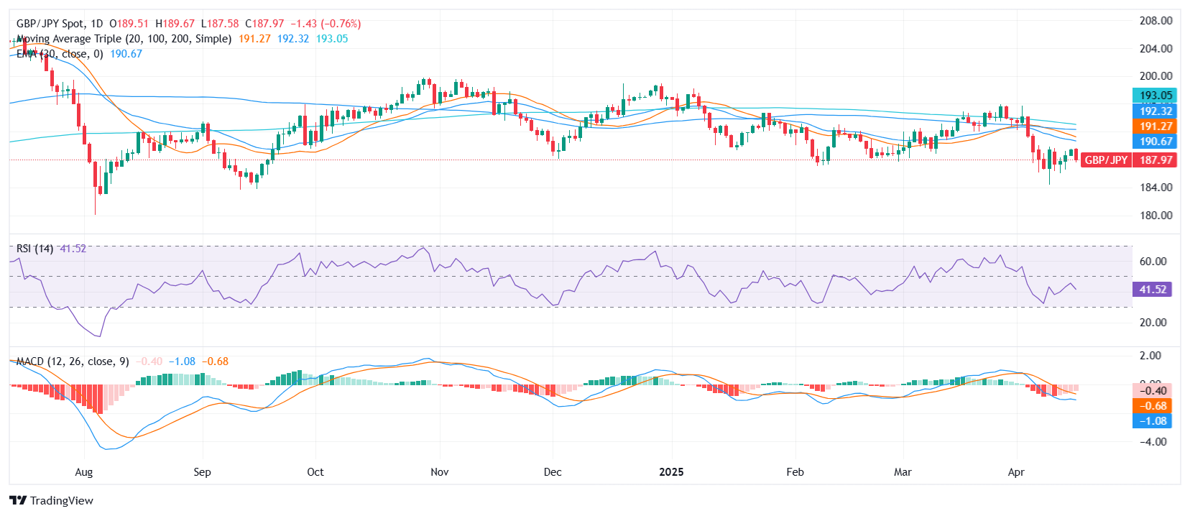Image resolution: width=1190 pixels, height=516 pixels.
Task: Jump to the Aug marker on time axis
Action: click(84, 472)
